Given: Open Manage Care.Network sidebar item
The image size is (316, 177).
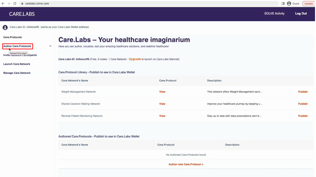Looking at the screenshot, I should pos(17,73).
